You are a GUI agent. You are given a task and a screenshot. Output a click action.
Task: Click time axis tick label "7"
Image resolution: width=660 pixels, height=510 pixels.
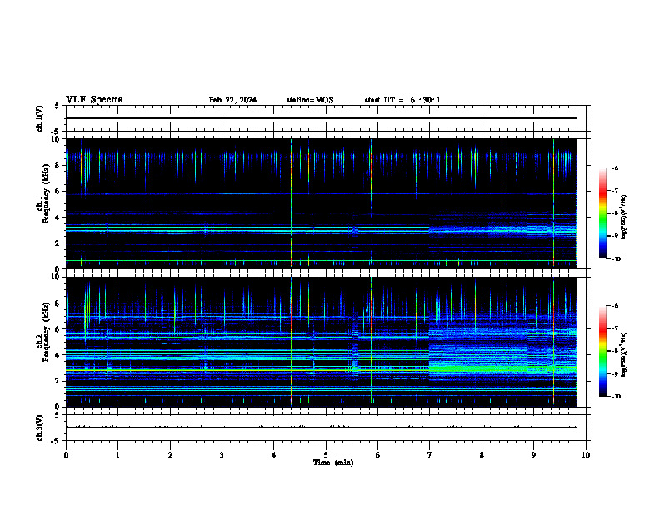coord(430,455)
